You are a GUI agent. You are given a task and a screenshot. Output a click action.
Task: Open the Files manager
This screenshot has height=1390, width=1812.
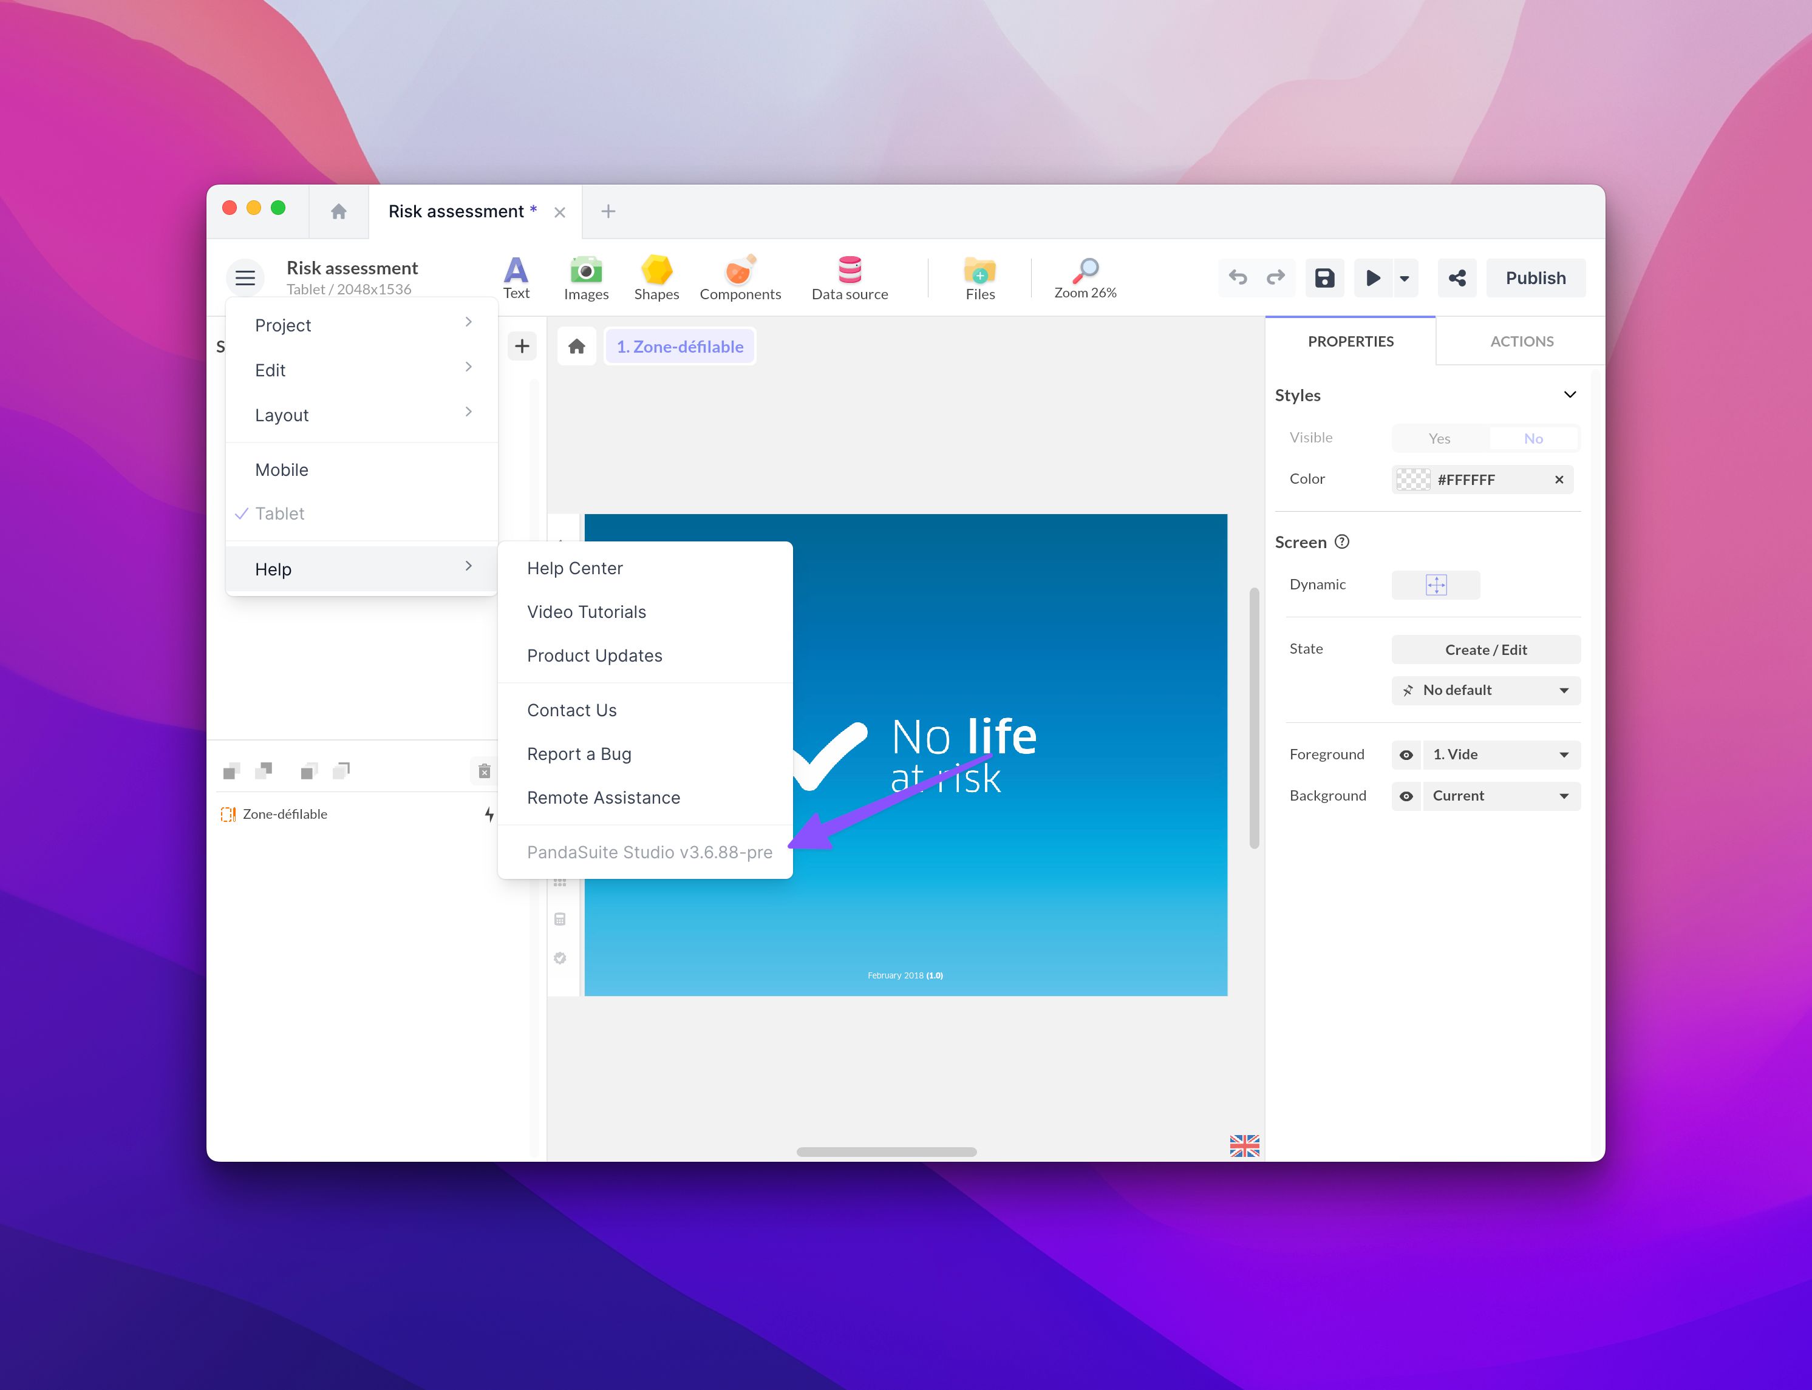(979, 277)
